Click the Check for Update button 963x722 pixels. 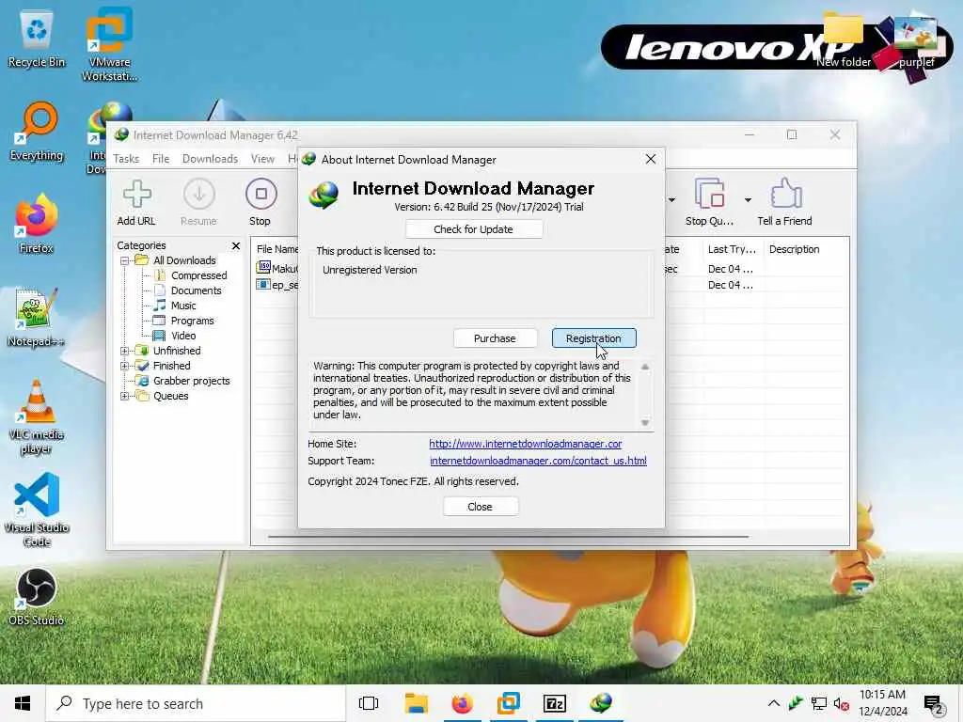click(x=474, y=229)
